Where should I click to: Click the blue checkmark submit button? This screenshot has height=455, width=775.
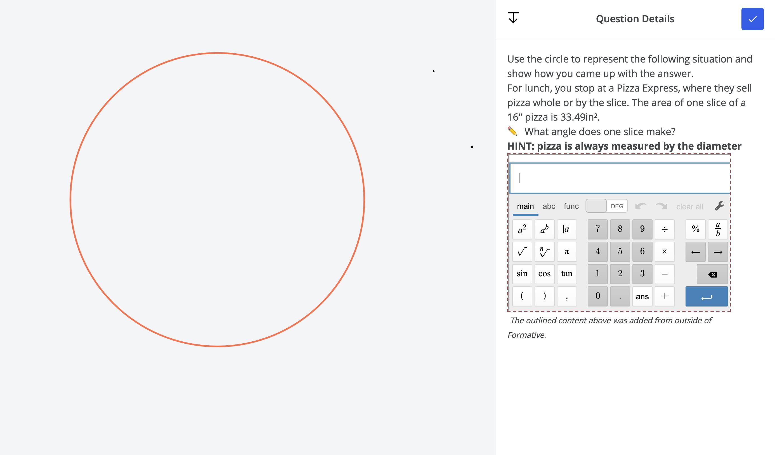[x=752, y=19]
